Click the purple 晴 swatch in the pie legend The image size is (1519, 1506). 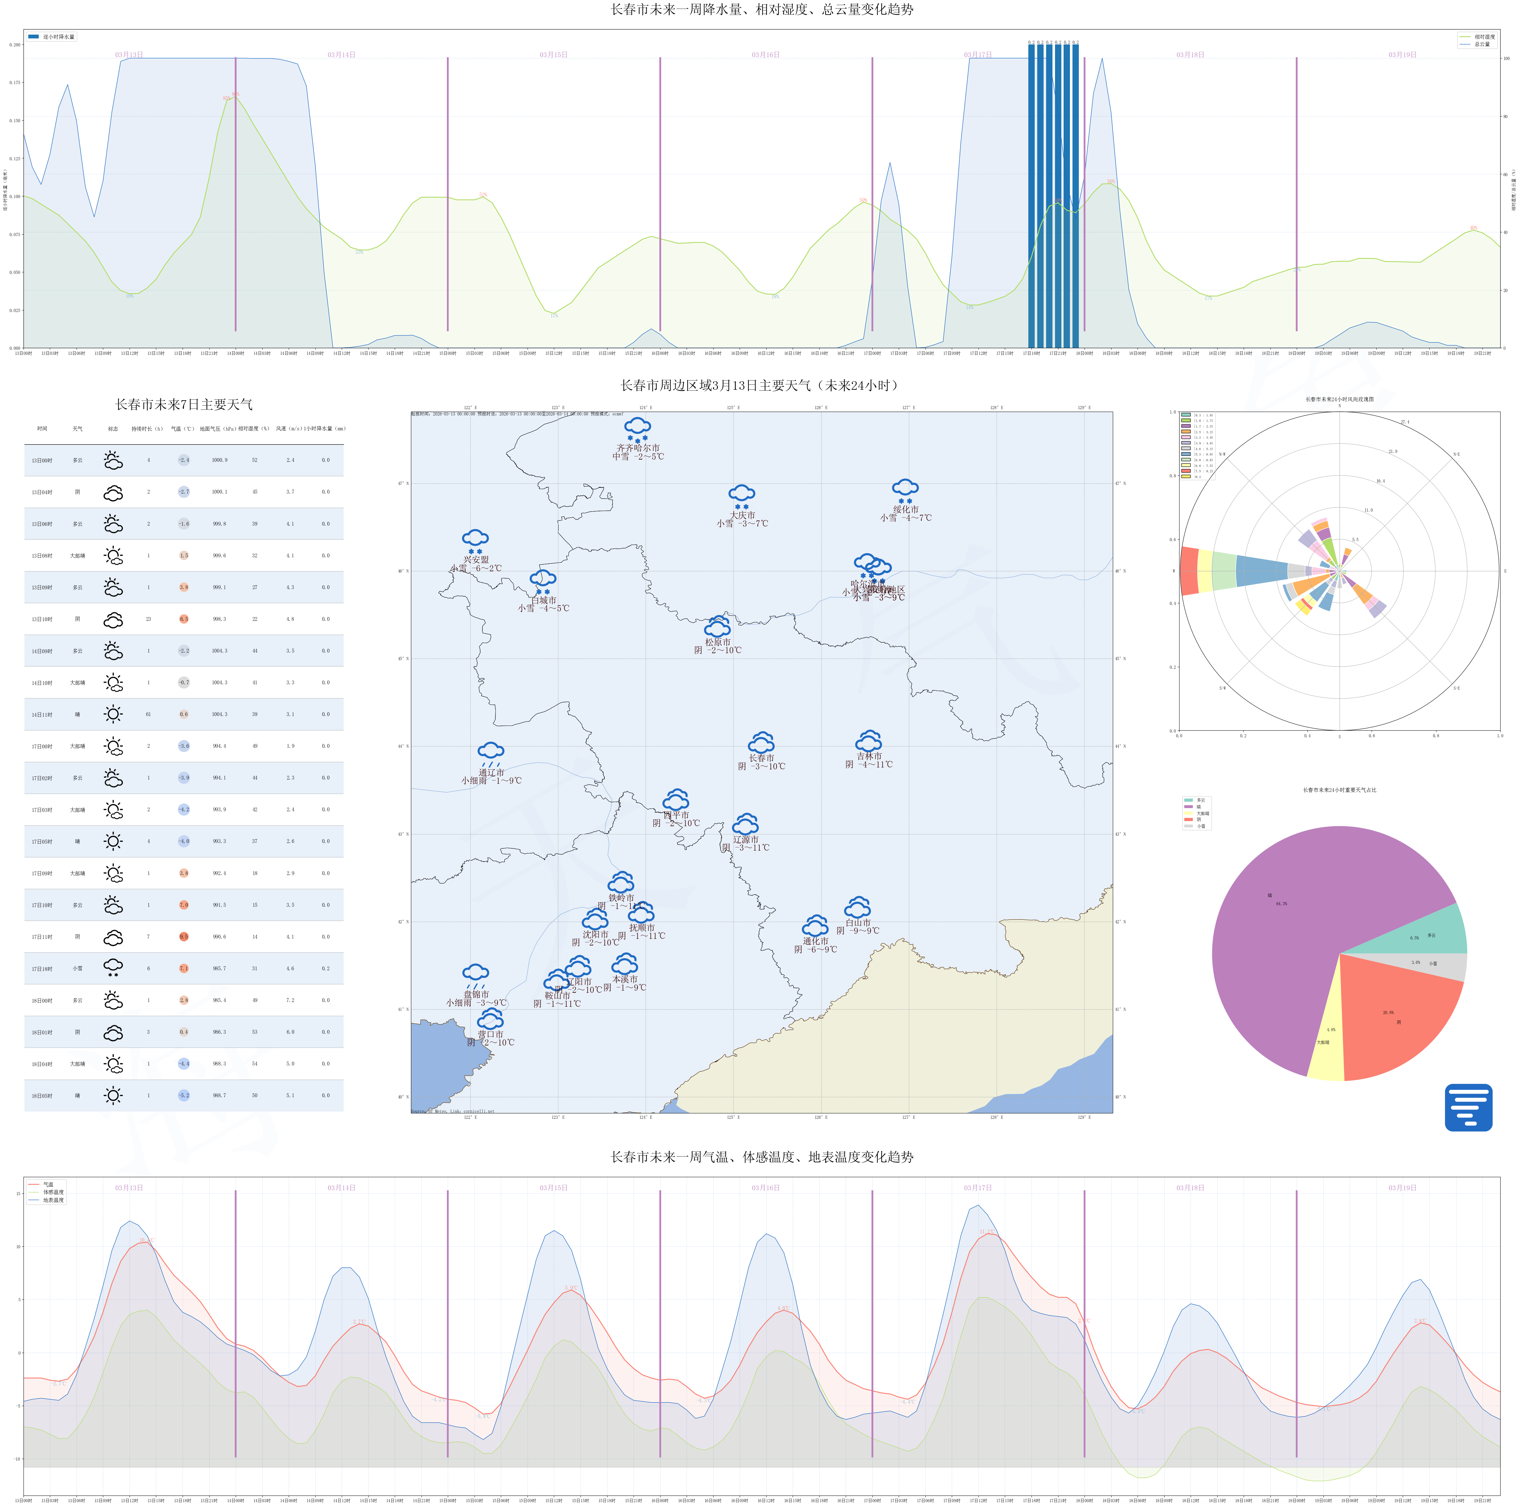(x=1188, y=806)
